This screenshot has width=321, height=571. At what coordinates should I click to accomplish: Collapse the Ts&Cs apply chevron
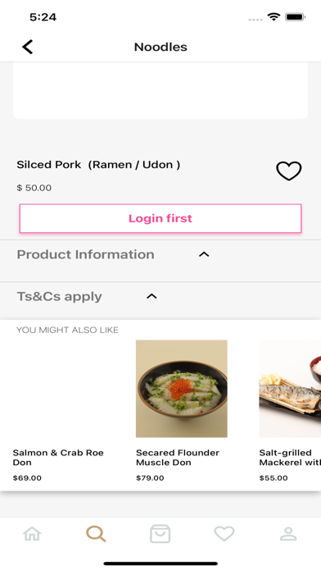(151, 296)
